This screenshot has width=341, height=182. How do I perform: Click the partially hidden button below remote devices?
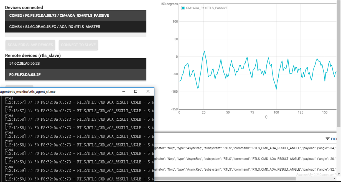pos(19,87)
